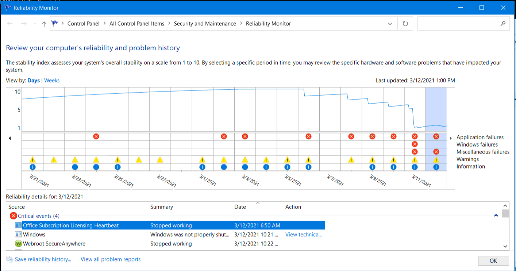Click the forward navigation arrow
This screenshot has height=271, width=516.
[x=24, y=24]
